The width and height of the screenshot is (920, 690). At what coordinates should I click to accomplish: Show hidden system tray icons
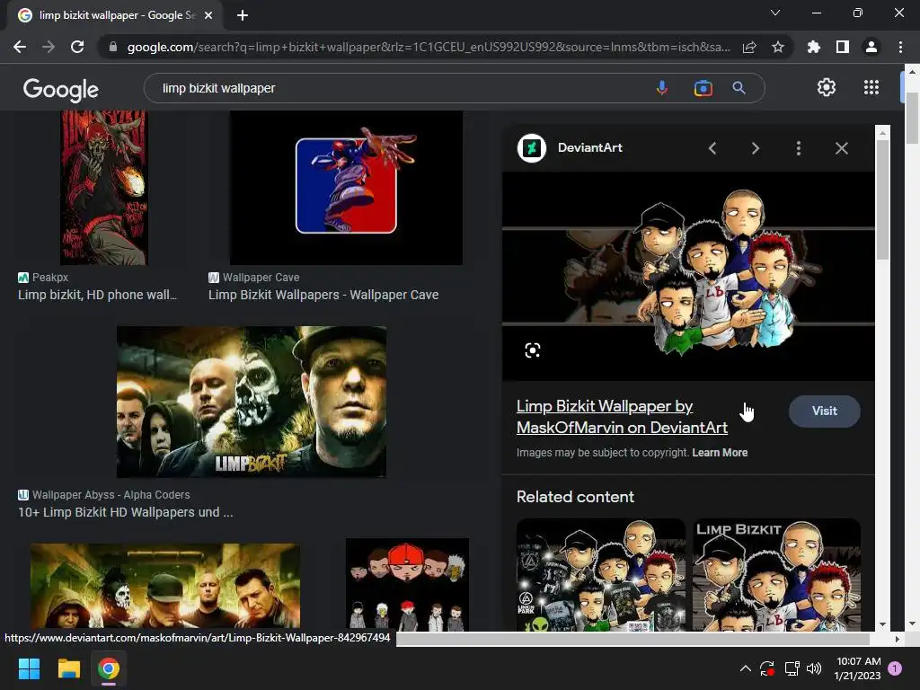(745, 668)
